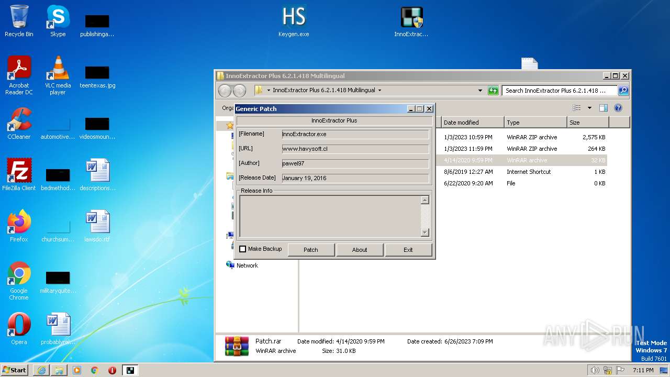Launch FileZilla Client shortcut
The height and width of the screenshot is (377, 670).
(x=19, y=175)
